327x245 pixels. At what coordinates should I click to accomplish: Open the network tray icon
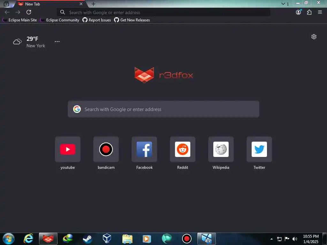pyautogui.click(x=279, y=239)
